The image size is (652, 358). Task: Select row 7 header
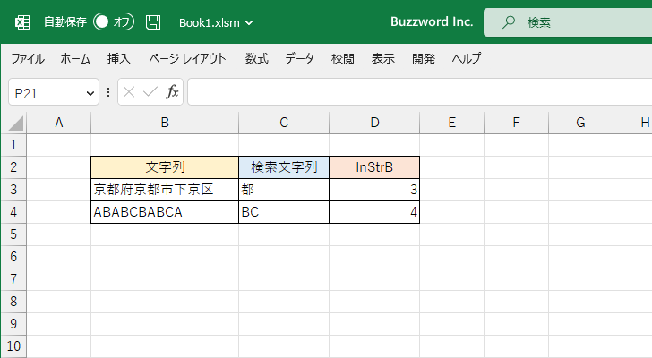pos(13,279)
